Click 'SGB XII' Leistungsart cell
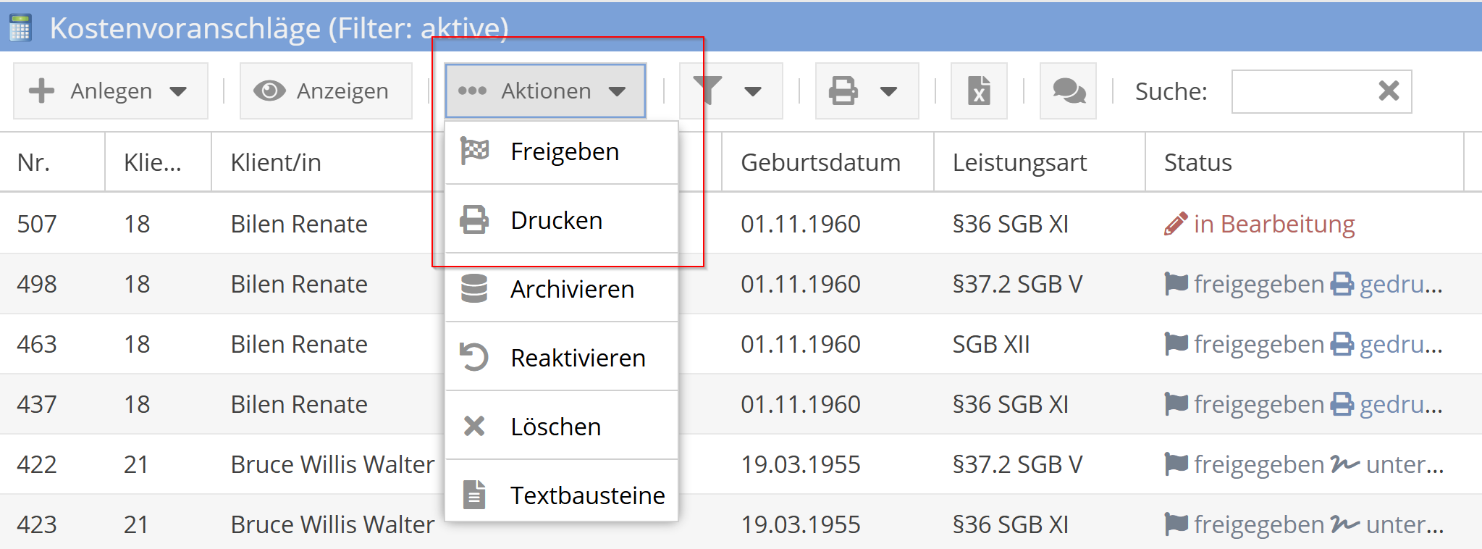Image resolution: width=1482 pixels, height=549 pixels. pyautogui.click(x=991, y=344)
